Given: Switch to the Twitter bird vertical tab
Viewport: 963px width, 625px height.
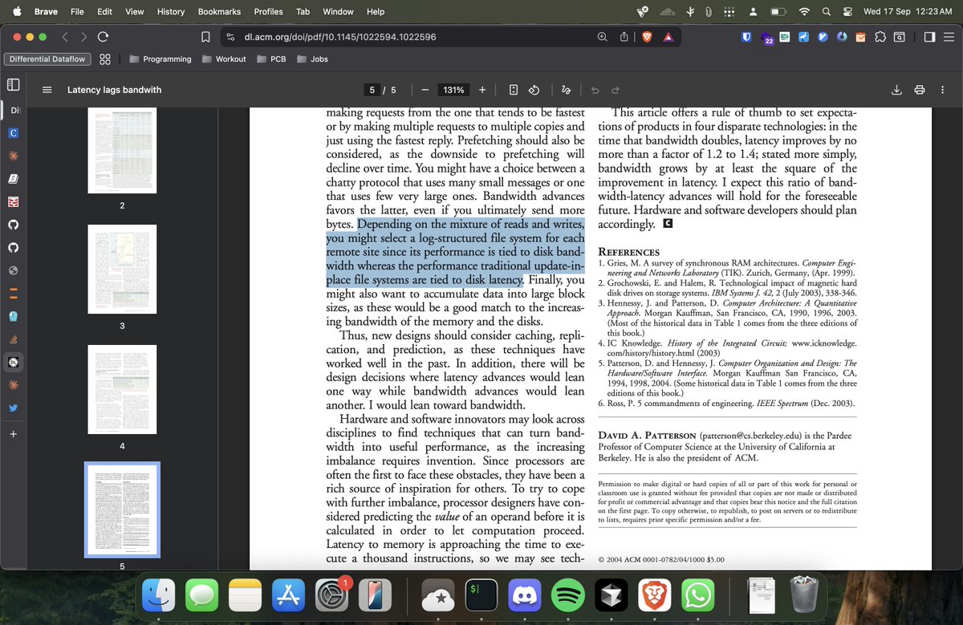Looking at the screenshot, I should (x=13, y=408).
